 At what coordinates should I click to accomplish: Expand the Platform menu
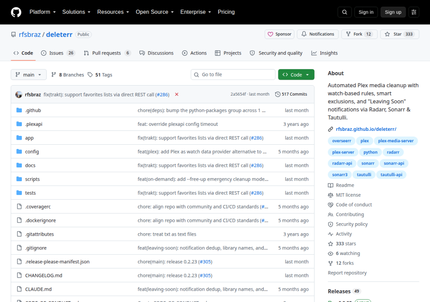tap(42, 12)
